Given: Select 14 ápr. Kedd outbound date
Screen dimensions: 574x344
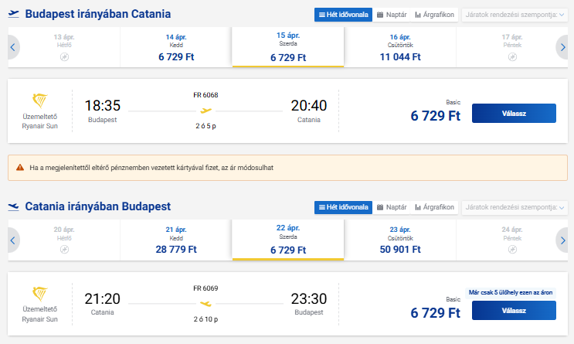Looking at the screenshot, I should tap(175, 48).
